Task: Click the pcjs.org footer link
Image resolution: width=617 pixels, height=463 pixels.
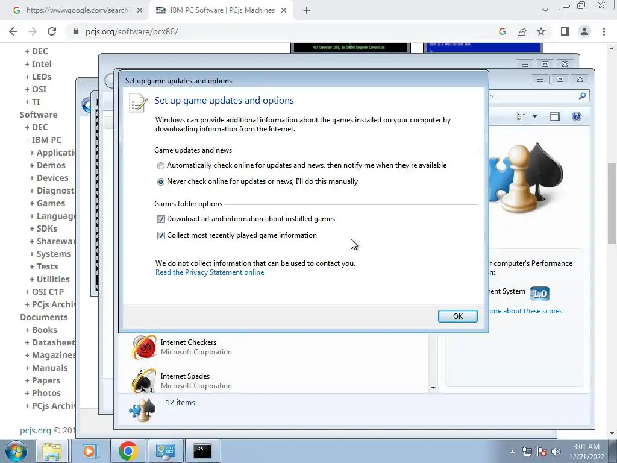Action: (36, 430)
